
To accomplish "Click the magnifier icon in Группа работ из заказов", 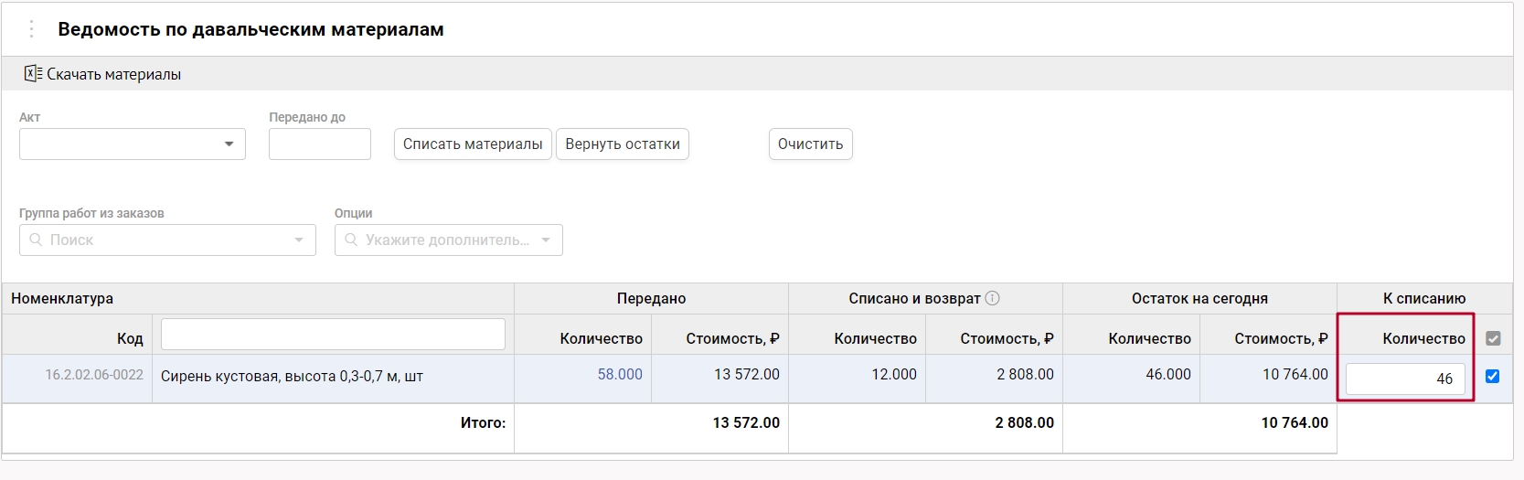I will point(37,240).
